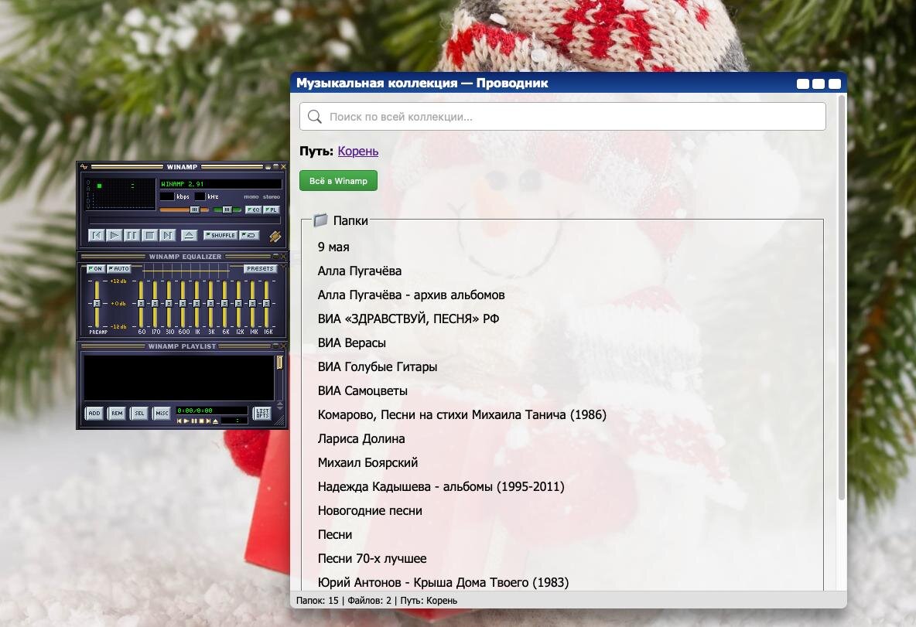Open the playlist SEL menu
This screenshot has width=916, height=627.
click(139, 414)
